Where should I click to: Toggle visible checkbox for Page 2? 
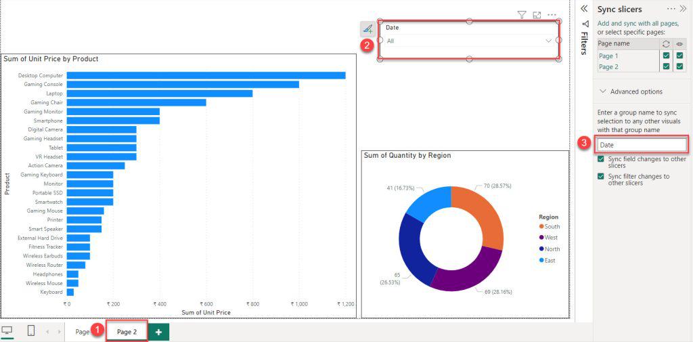(679, 66)
